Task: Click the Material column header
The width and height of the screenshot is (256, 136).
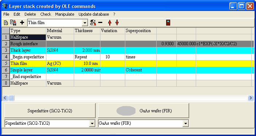Action: point(60,31)
